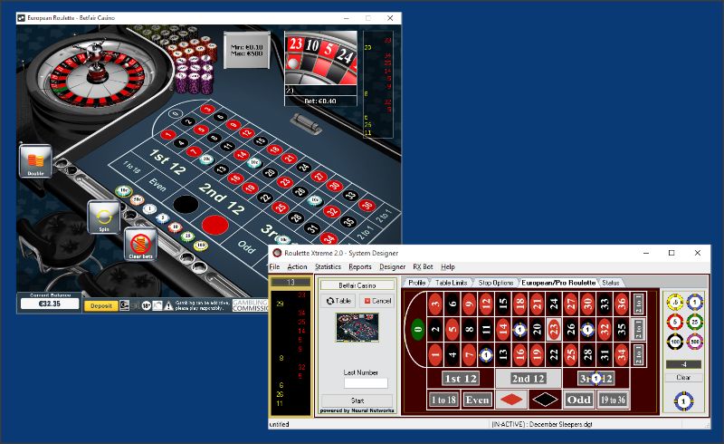Screen dimensions: 724x444
Task: Click the Spin button in Betfair Casino
Action: coord(104,217)
